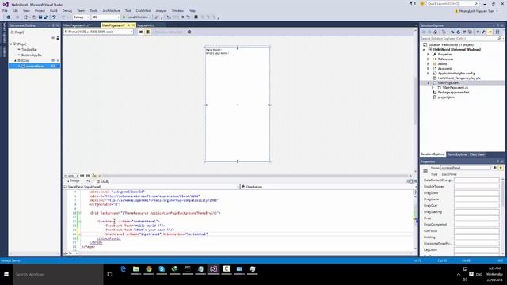This screenshot has height=285, width=507.
Task: Toggle visibility eye for contentPanel row
Action: 53,66
